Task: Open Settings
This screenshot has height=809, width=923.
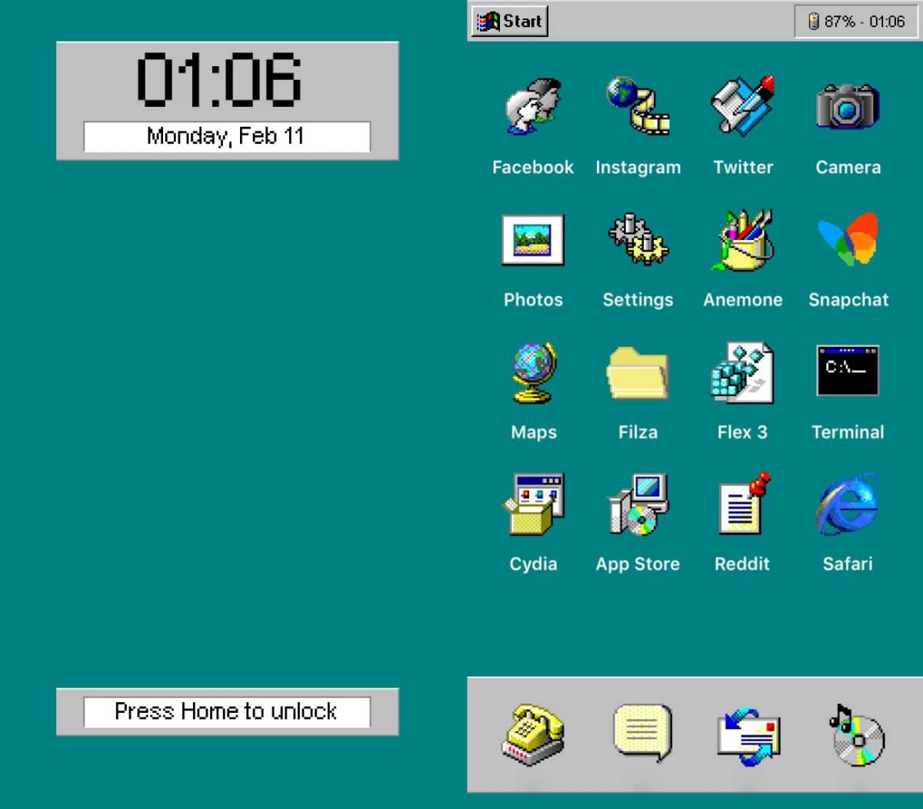Action: tap(638, 240)
